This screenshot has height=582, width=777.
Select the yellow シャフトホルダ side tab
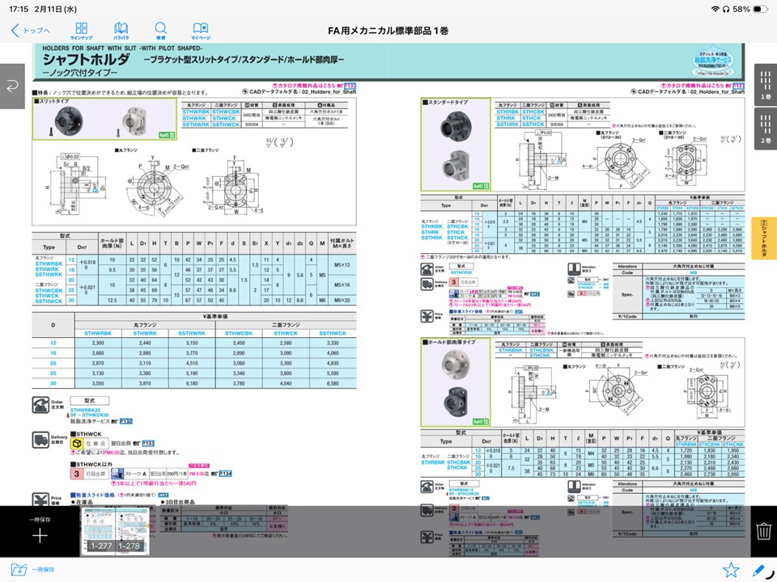[765, 238]
